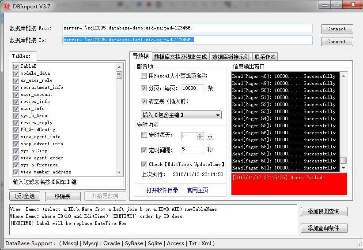Toggle user_account table checkbox

(16, 95)
